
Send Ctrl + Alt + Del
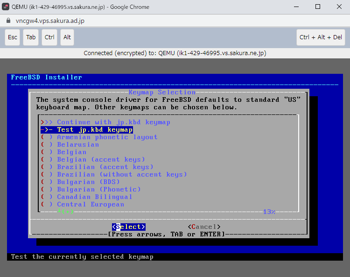coord(321,37)
